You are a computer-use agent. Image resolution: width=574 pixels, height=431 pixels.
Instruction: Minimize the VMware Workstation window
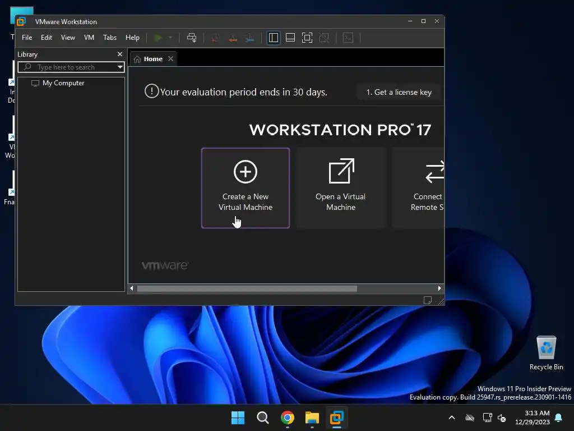click(x=410, y=21)
